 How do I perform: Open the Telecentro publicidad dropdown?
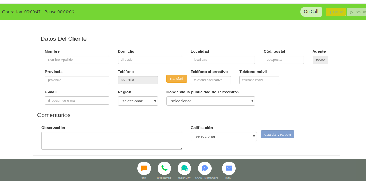click(211, 101)
